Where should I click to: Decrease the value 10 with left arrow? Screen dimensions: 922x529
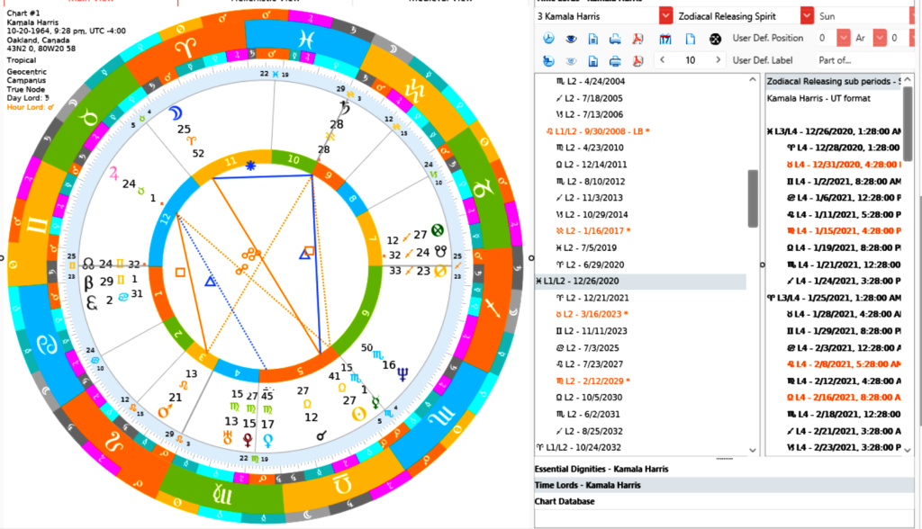(x=663, y=60)
